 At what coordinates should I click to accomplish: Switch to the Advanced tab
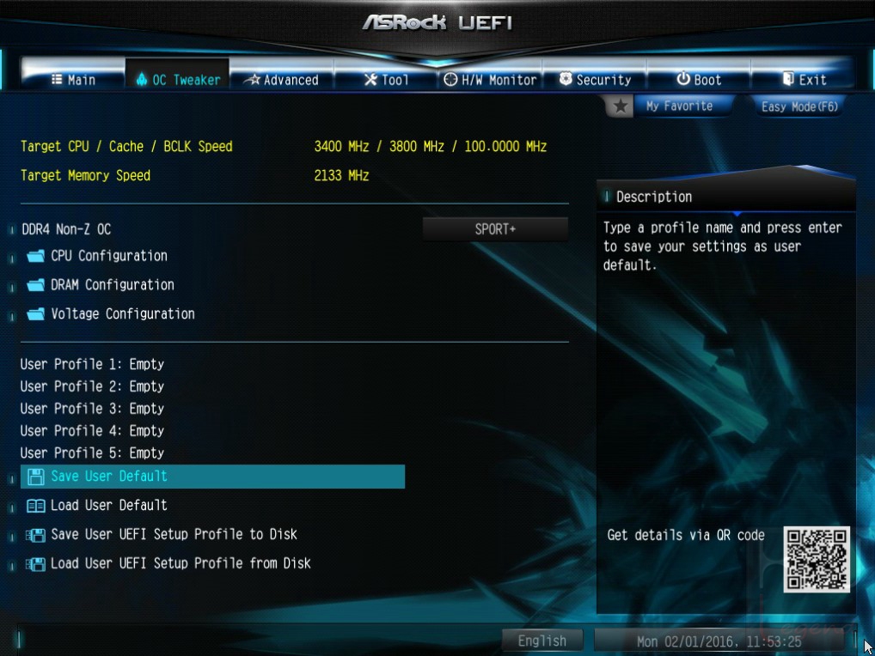[283, 79]
